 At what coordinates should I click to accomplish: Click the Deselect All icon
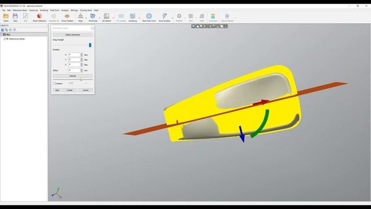tap(54, 16)
